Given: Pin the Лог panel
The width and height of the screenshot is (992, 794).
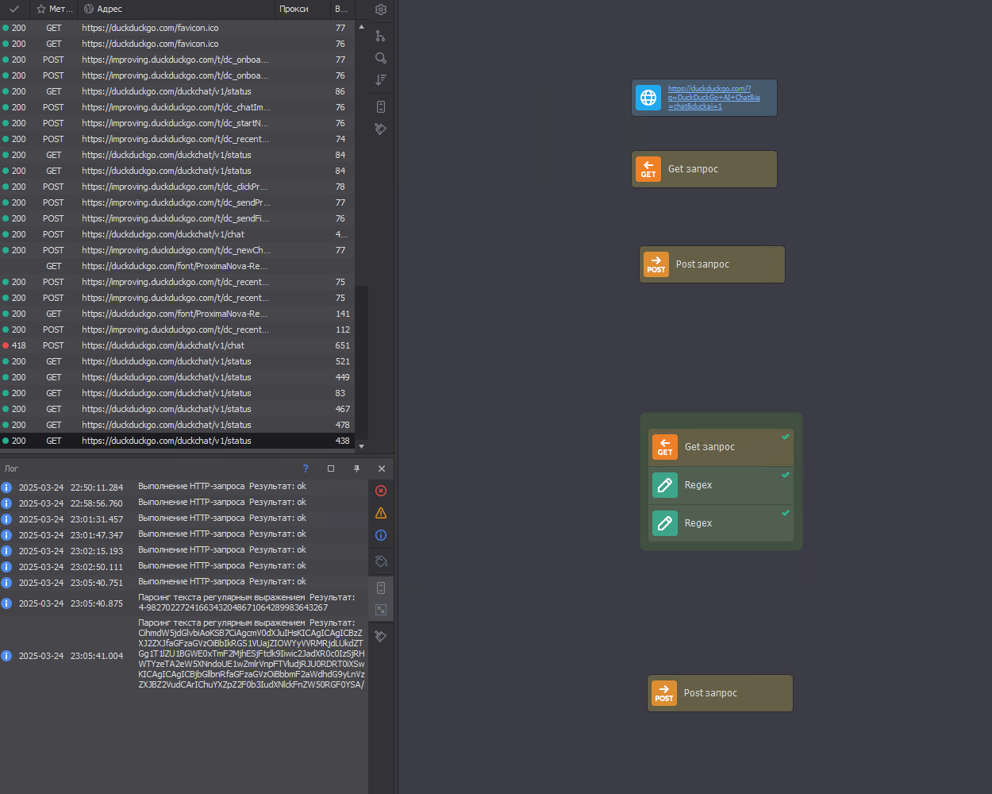Looking at the screenshot, I should tap(356, 468).
